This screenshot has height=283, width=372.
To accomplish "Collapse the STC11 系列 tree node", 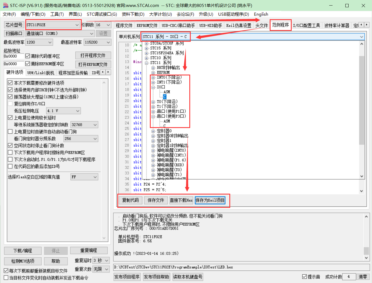I will coord(147,63).
